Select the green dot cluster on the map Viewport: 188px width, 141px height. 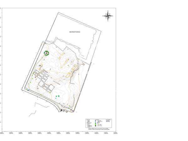(x=57, y=97)
